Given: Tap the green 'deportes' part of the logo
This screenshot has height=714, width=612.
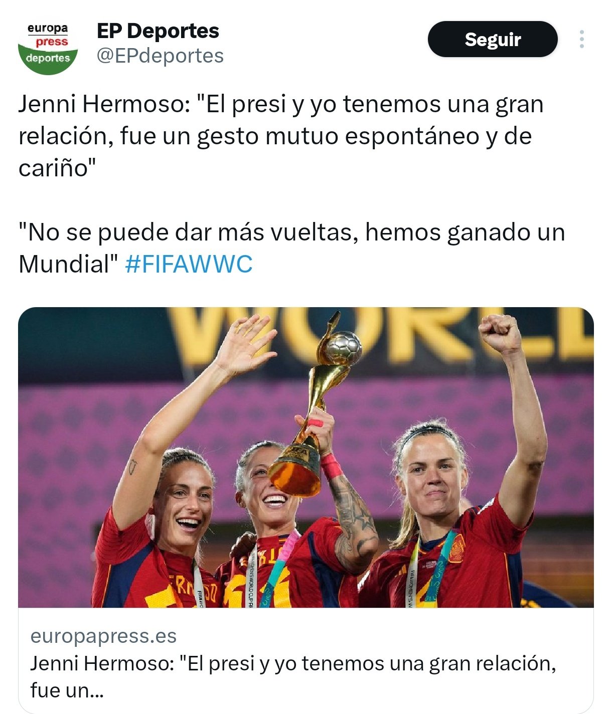Looking at the screenshot, I should (x=48, y=59).
